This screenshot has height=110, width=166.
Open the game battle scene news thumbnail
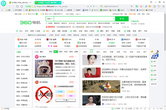click(101, 87)
